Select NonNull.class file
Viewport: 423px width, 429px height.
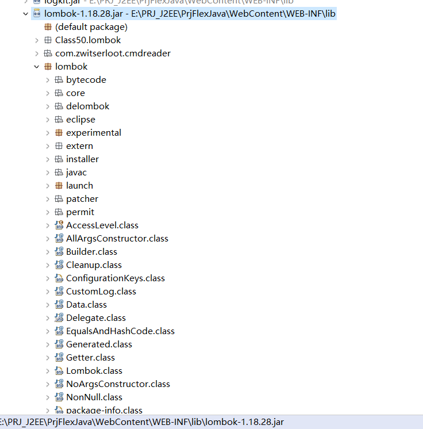pos(94,397)
